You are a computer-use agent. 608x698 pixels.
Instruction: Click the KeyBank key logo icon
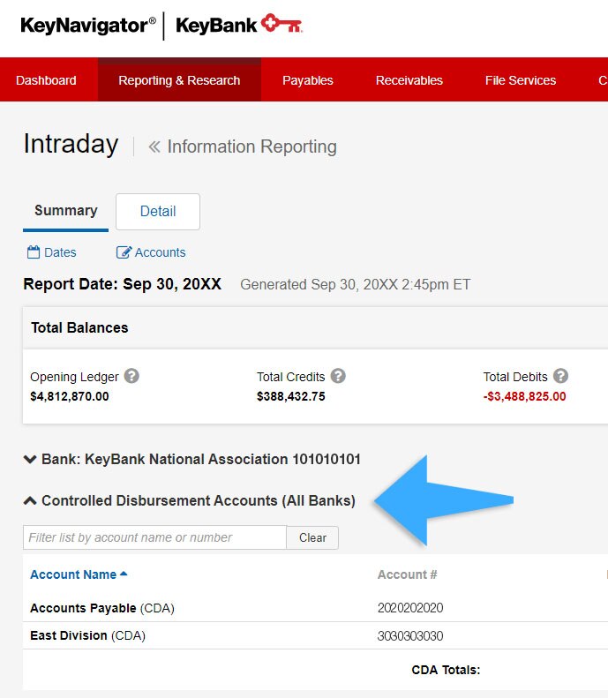click(x=281, y=25)
